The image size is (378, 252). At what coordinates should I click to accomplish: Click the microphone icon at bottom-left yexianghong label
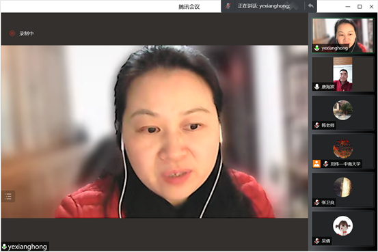(x=4, y=247)
